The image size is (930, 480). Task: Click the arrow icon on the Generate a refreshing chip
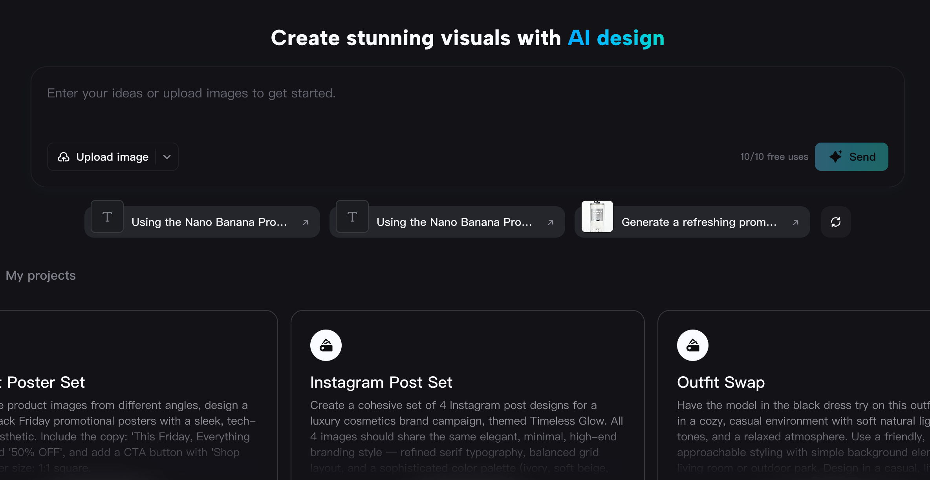click(x=796, y=222)
